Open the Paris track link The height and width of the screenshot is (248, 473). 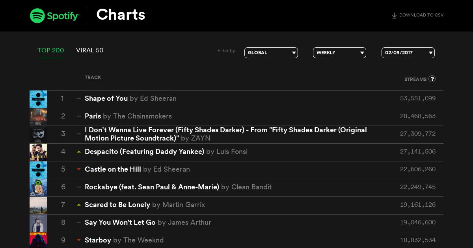[93, 116]
